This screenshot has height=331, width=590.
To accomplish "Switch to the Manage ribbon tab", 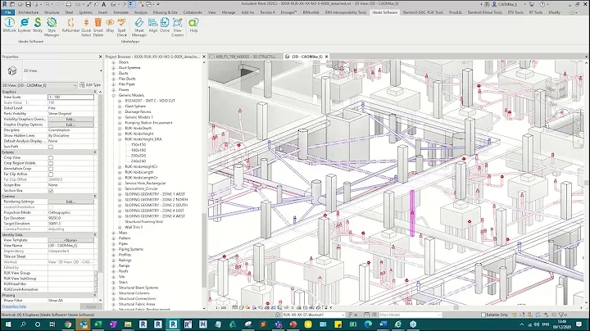I will [x=229, y=12].
